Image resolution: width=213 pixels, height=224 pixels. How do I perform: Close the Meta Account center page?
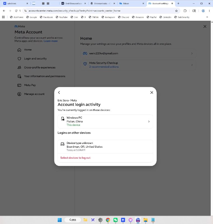(x=205, y=26)
